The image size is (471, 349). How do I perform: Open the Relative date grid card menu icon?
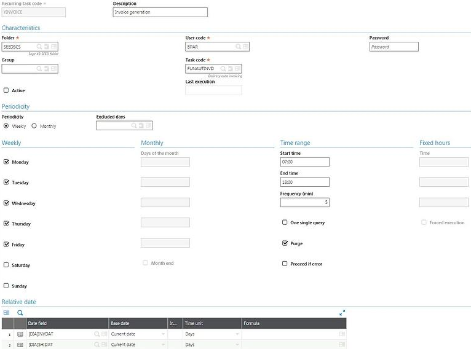[7, 313]
